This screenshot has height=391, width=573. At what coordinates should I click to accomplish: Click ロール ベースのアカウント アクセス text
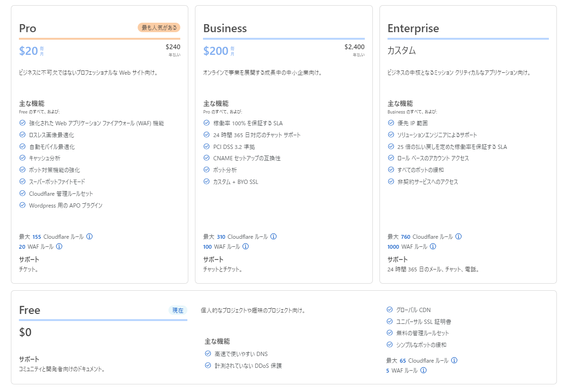coord(433,158)
